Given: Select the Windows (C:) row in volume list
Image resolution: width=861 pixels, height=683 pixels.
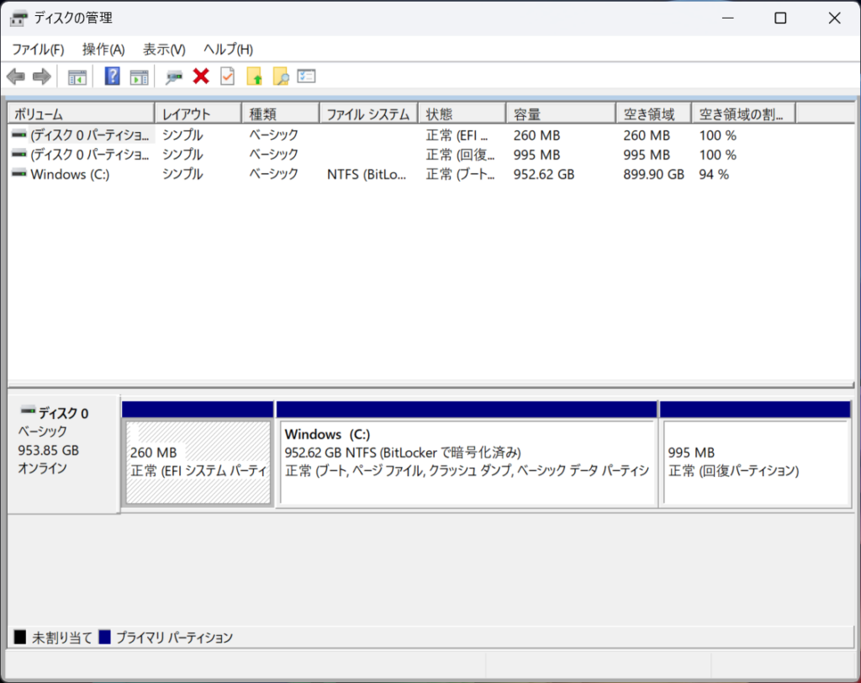Looking at the screenshot, I should 69,174.
